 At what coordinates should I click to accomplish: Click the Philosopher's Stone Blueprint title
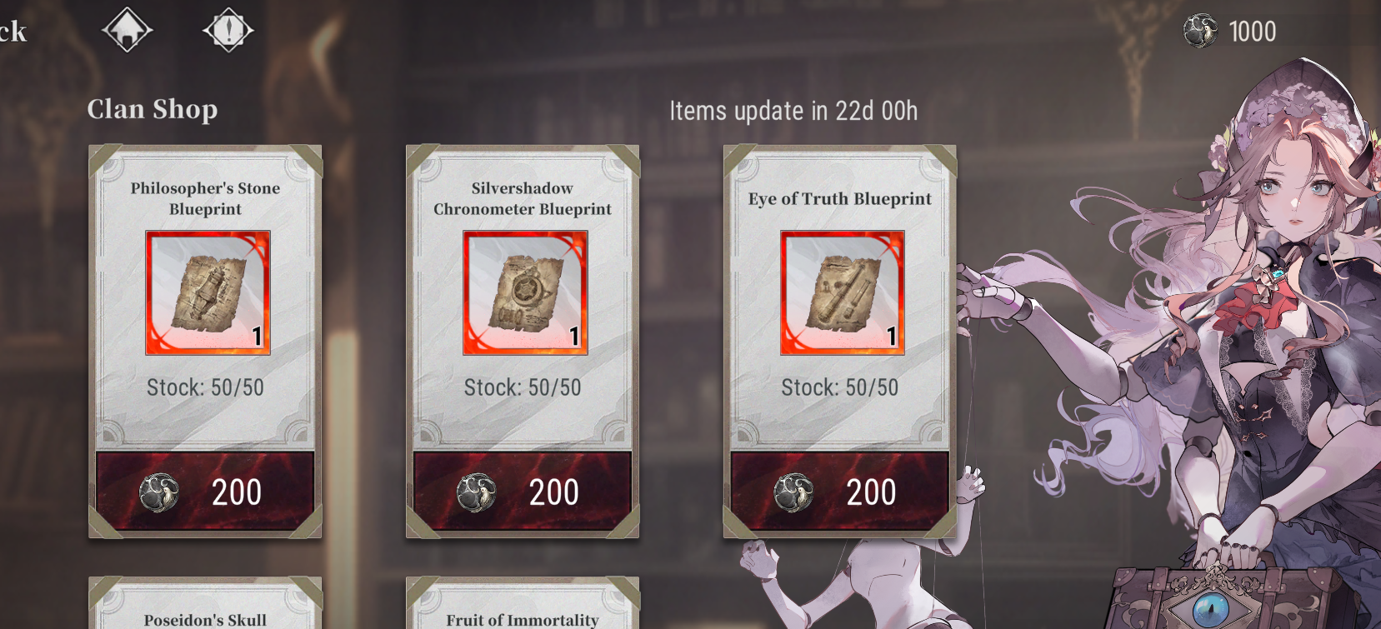click(x=205, y=198)
